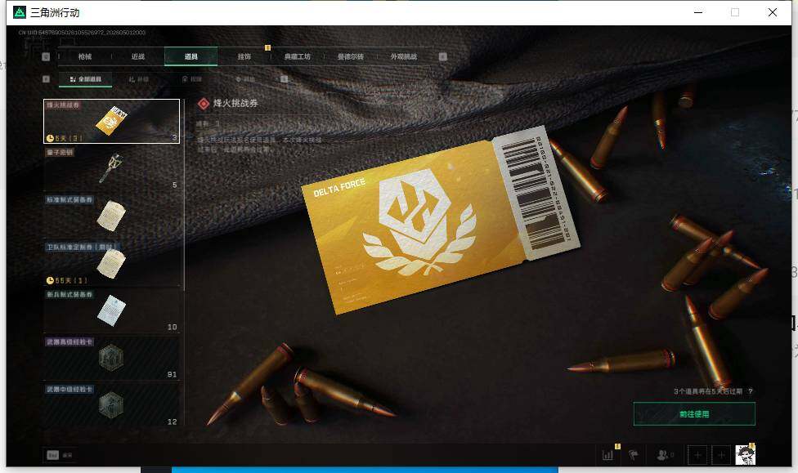Screen dimensions: 798x473
Task: Click the red diamond icon beside 烽火挑战券 title
Action: 204,104
